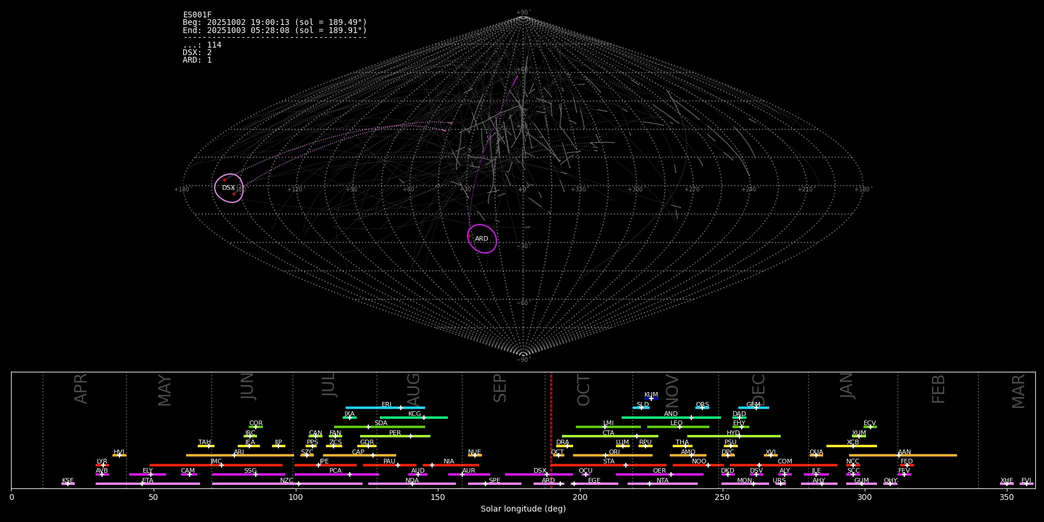Click the SDA shower label
1044x522 pixels.
[380, 423]
